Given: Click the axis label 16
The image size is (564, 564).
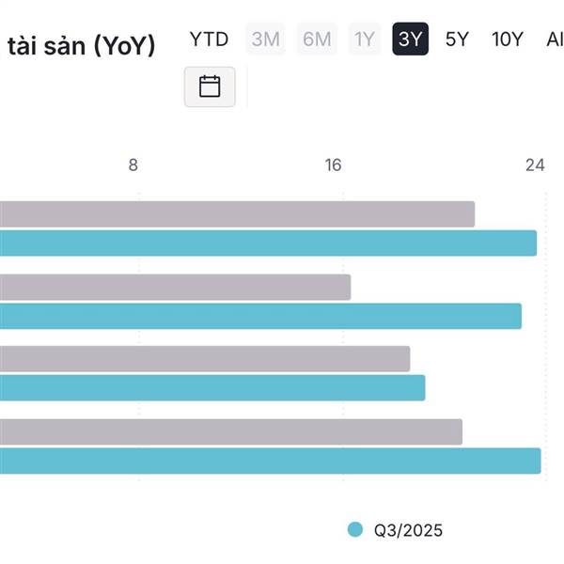Looking at the screenshot, I should click(333, 165).
